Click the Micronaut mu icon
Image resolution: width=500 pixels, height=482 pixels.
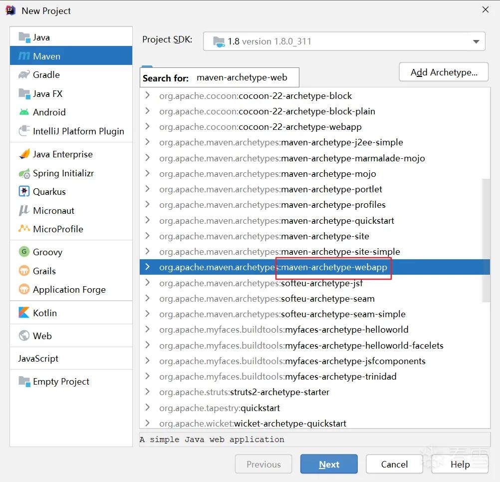(24, 210)
